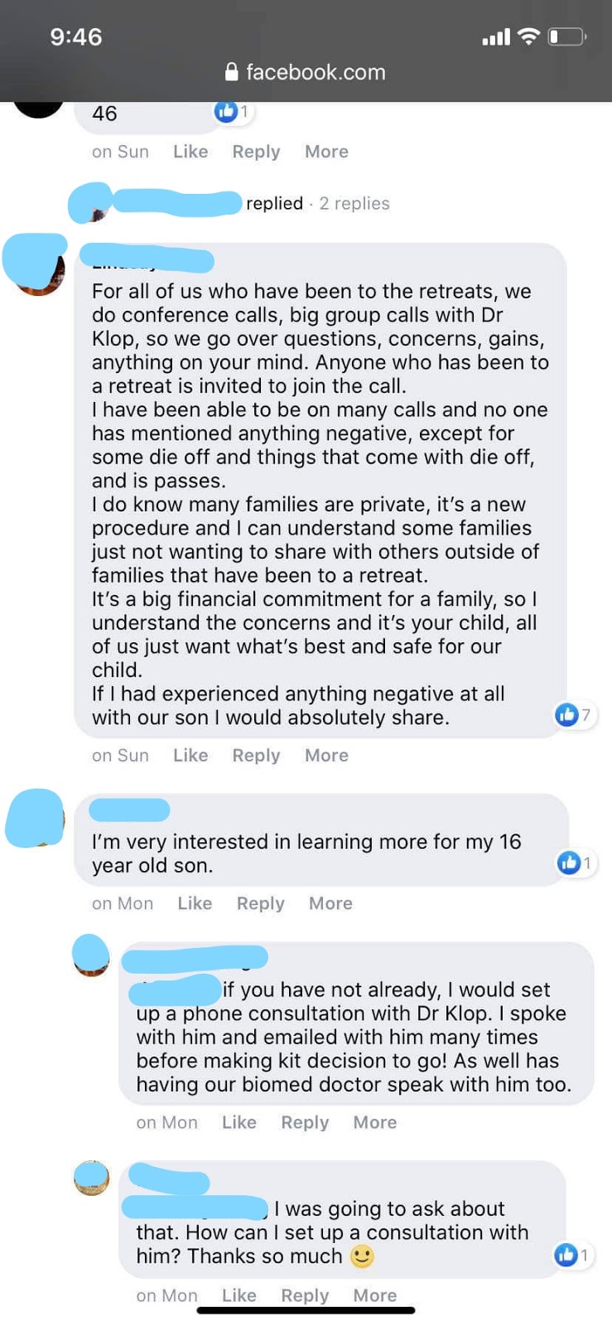Reply to the 16 year old son comment

pos(260,903)
